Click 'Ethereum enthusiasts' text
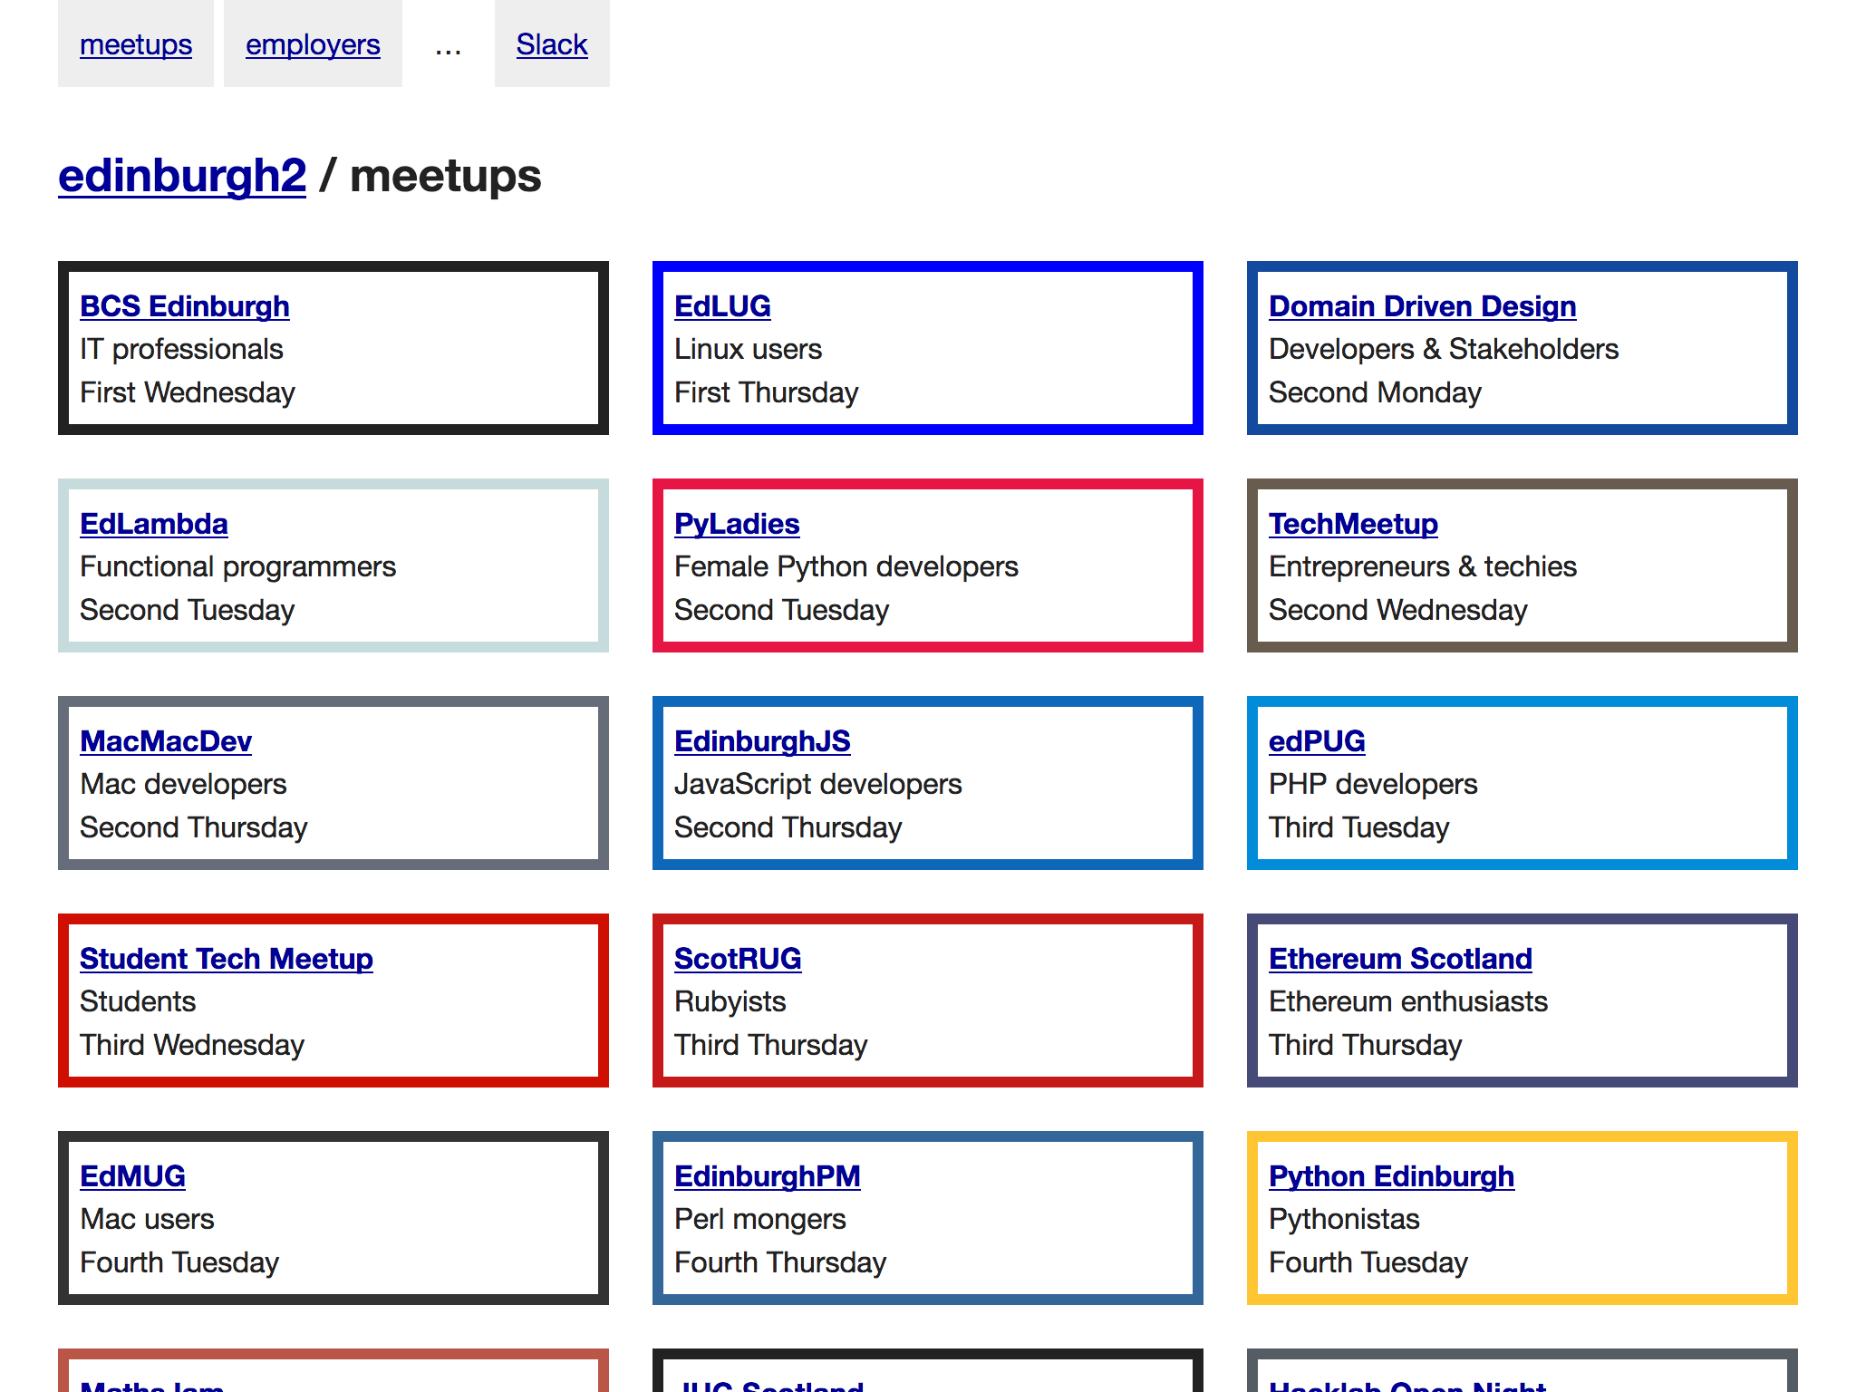The image size is (1856, 1392). click(1408, 1001)
